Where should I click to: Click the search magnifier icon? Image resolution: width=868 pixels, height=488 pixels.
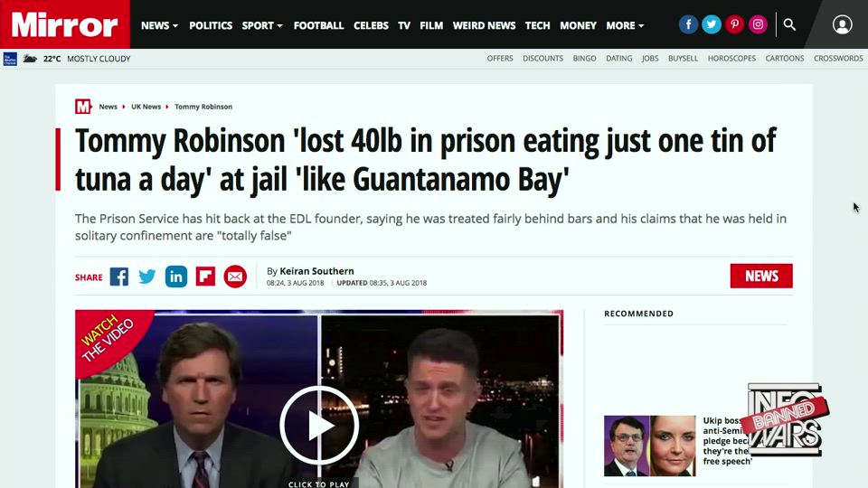tap(789, 25)
